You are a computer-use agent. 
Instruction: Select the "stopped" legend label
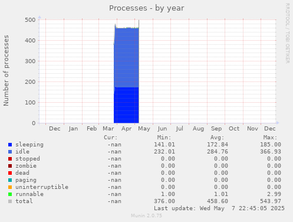click(x=28, y=159)
